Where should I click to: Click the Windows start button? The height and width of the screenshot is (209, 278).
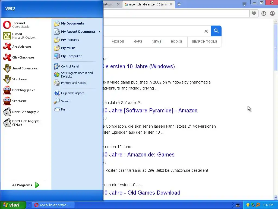[13, 205]
